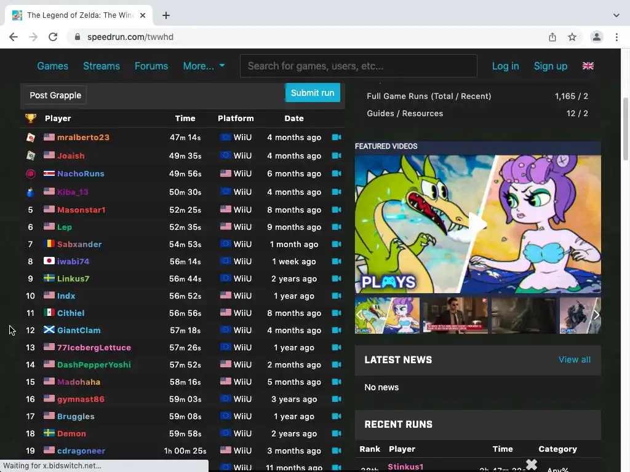
Task: Click the browser share icon
Action: tap(552, 37)
